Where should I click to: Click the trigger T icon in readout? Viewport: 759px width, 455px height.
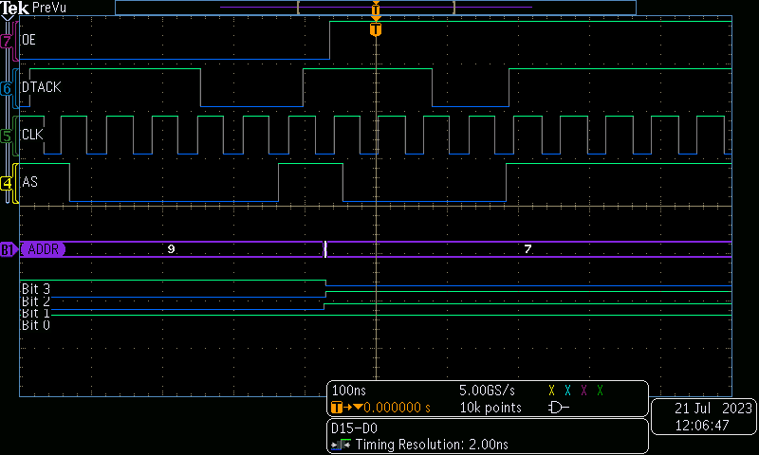[337, 408]
